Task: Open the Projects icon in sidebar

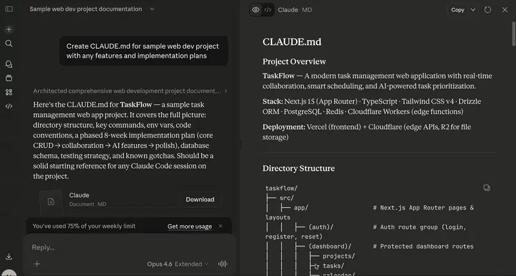Action: tap(9, 78)
